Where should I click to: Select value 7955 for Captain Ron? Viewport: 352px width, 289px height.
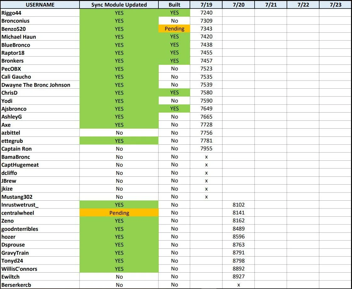pyautogui.click(x=206, y=149)
